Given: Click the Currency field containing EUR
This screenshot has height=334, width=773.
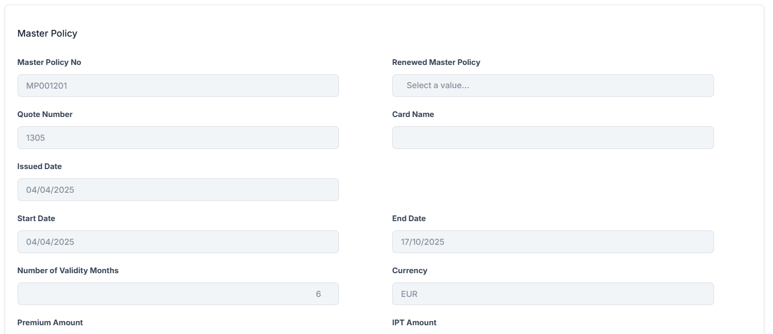Looking at the screenshot, I should coord(552,294).
